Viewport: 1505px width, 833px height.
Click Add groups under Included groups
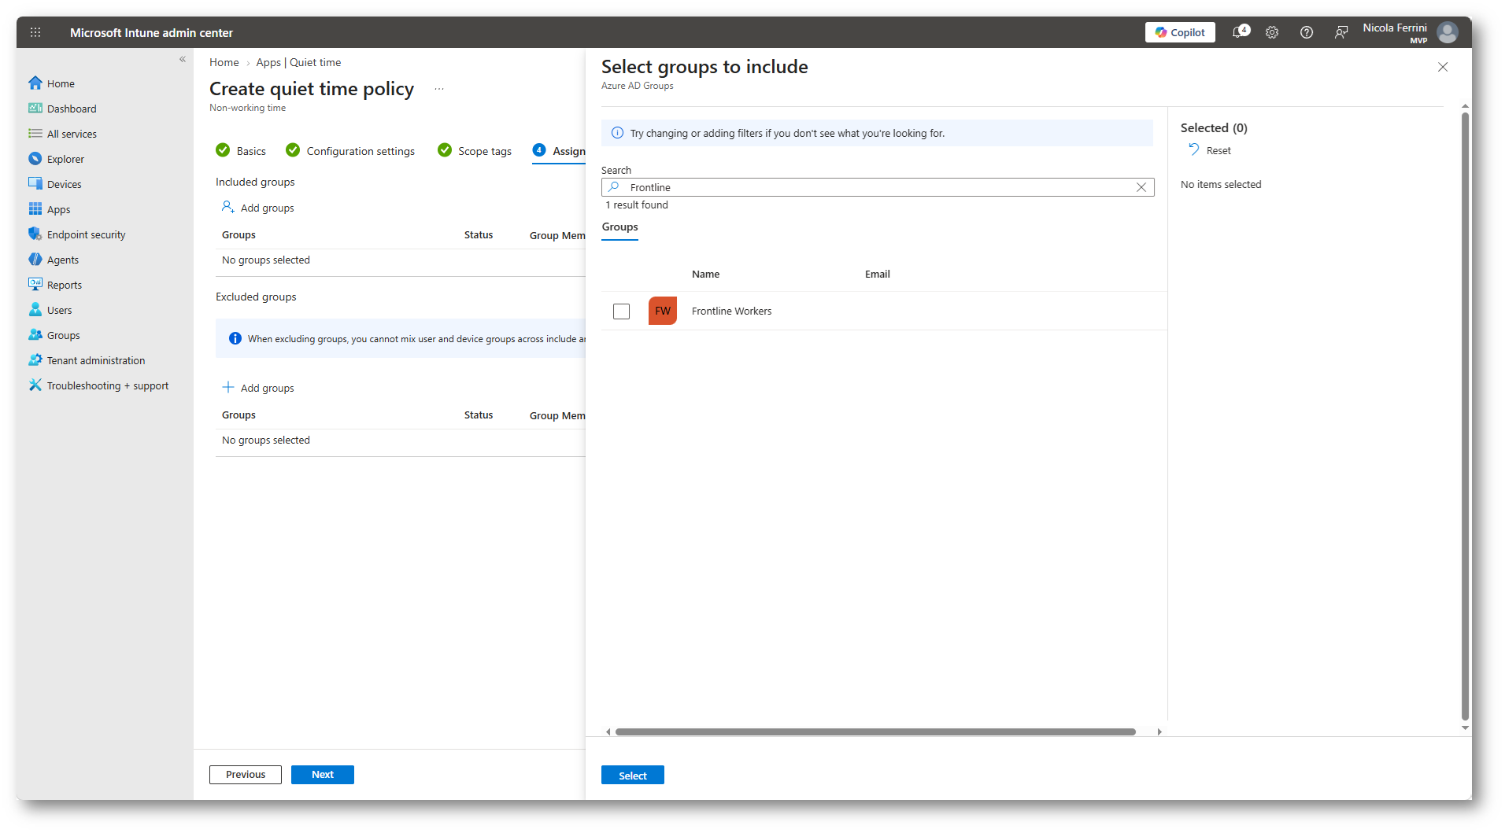coord(258,208)
